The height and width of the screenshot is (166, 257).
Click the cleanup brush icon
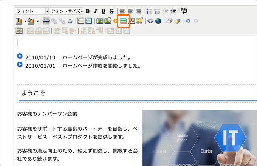coord(177,21)
